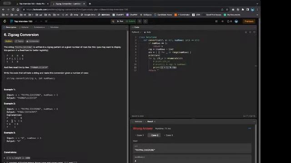Open the Google Drive bookmark
Screen dimensions: 291x163
[88, 15]
